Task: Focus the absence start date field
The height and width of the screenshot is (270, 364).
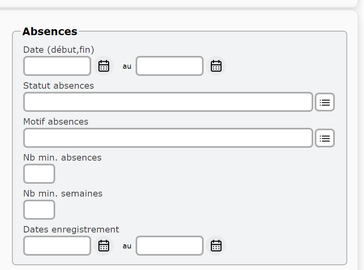Action: pos(57,66)
